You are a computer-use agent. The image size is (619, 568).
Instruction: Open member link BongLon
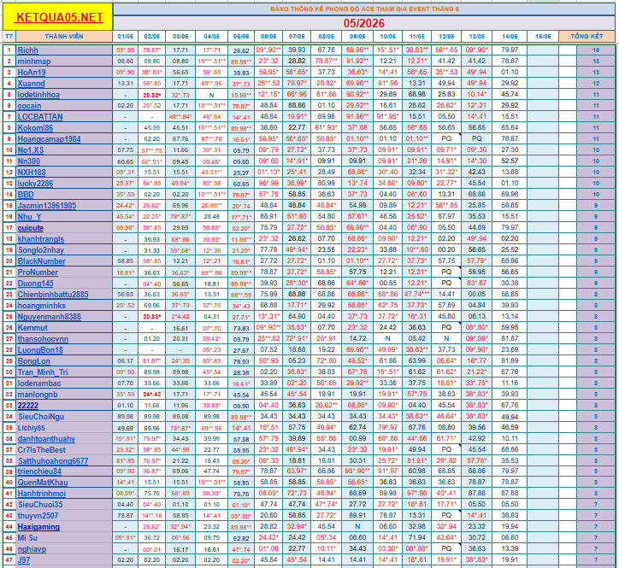tap(33, 361)
